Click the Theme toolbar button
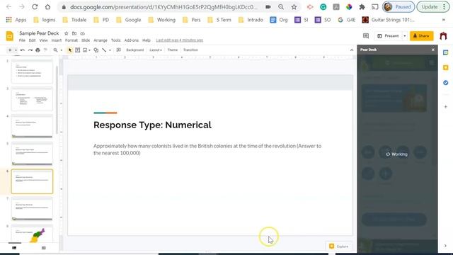 (x=173, y=50)
